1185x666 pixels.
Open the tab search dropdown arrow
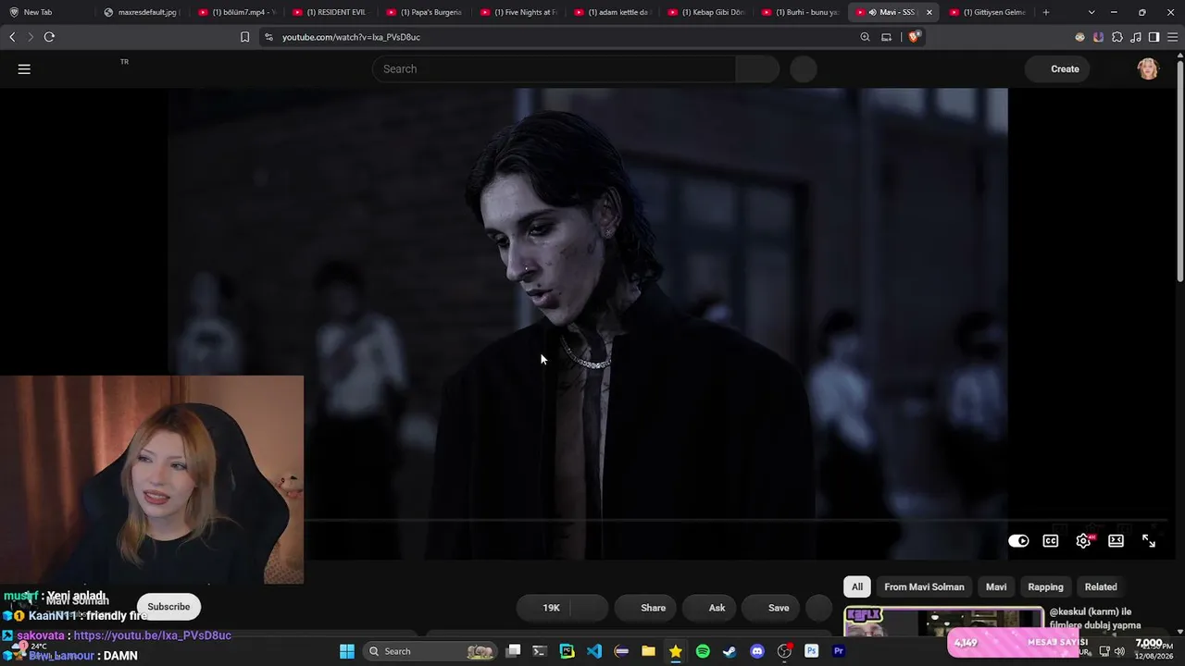1091,12
